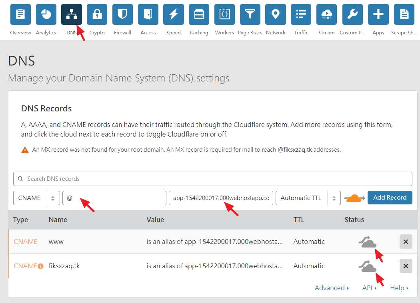Open the Help link
This screenshot has height=303, width=420.
click(x=399, y=288)
